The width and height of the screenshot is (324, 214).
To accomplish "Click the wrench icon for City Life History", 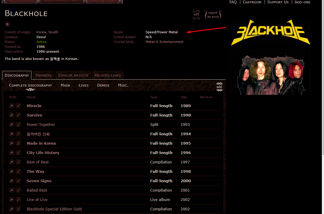I will [x=12, y=153].
